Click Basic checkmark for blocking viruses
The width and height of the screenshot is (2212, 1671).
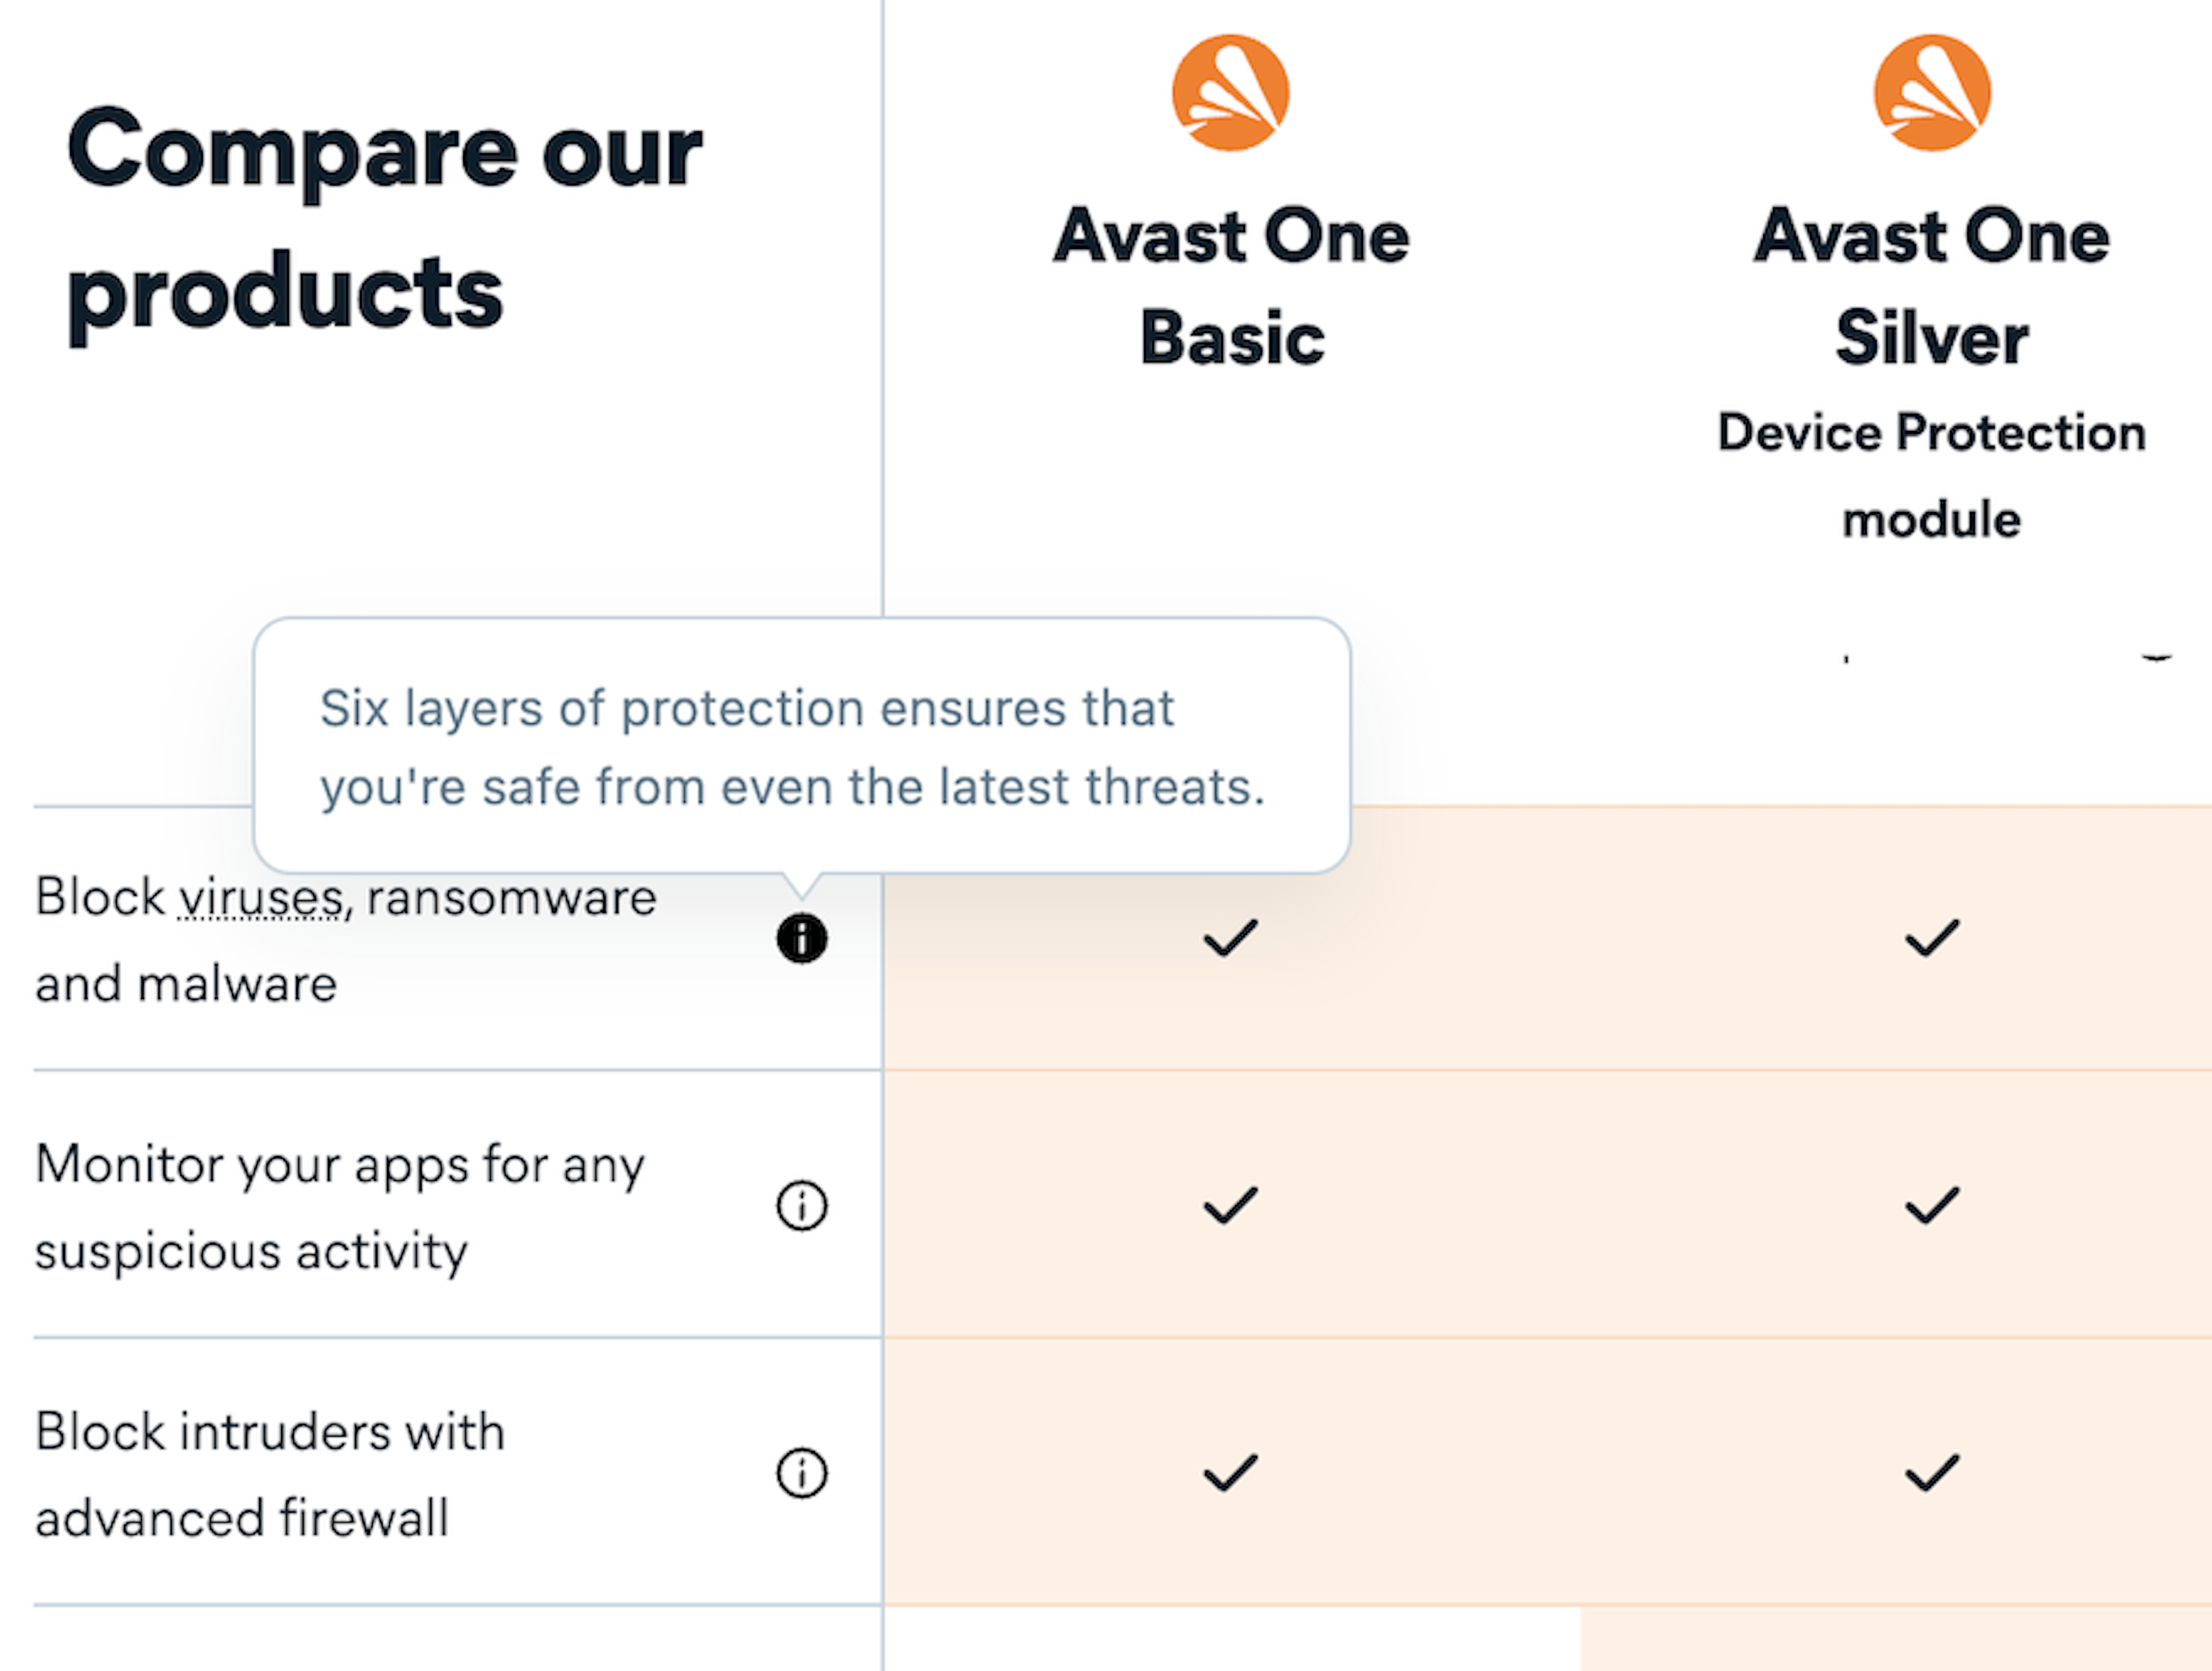(1230, 938)
